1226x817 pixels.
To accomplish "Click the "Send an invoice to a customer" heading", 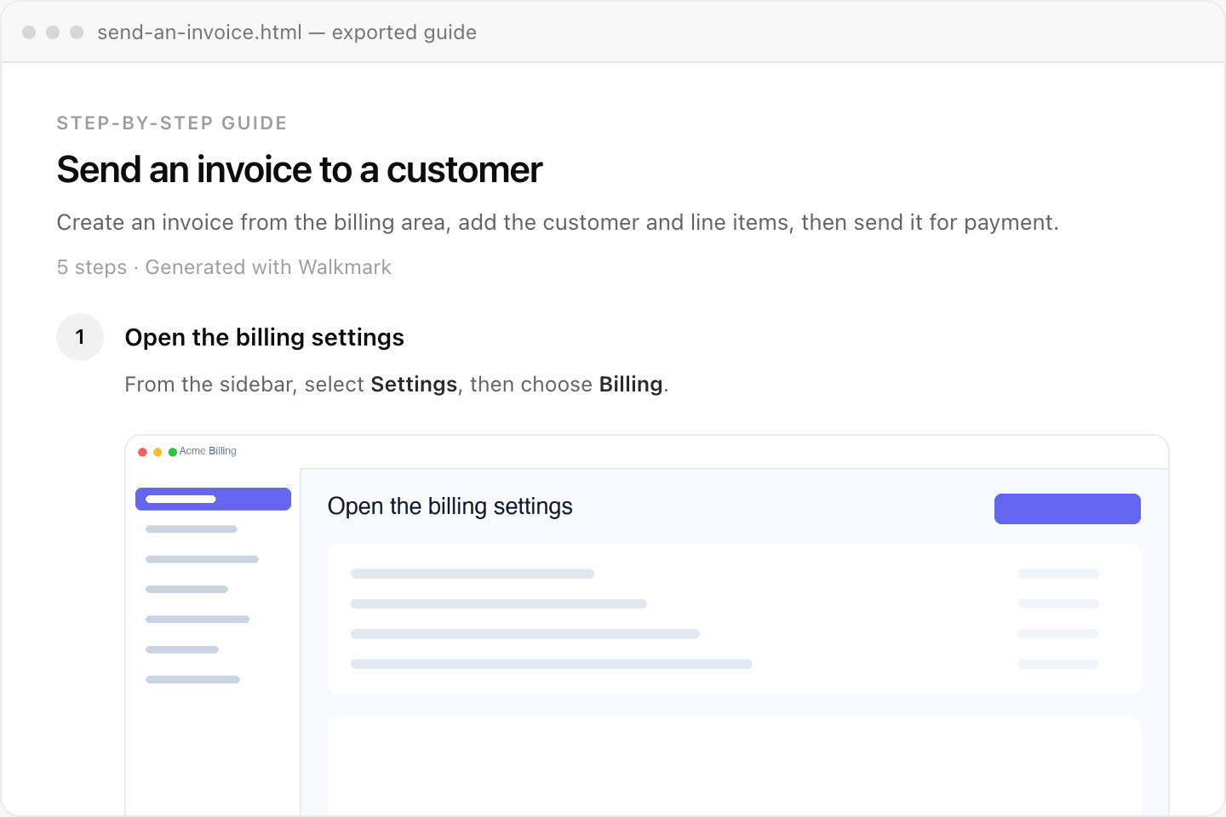I will point(299,169).
